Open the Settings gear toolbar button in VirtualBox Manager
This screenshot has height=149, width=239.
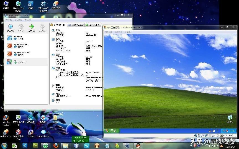[x=21, y=28]
